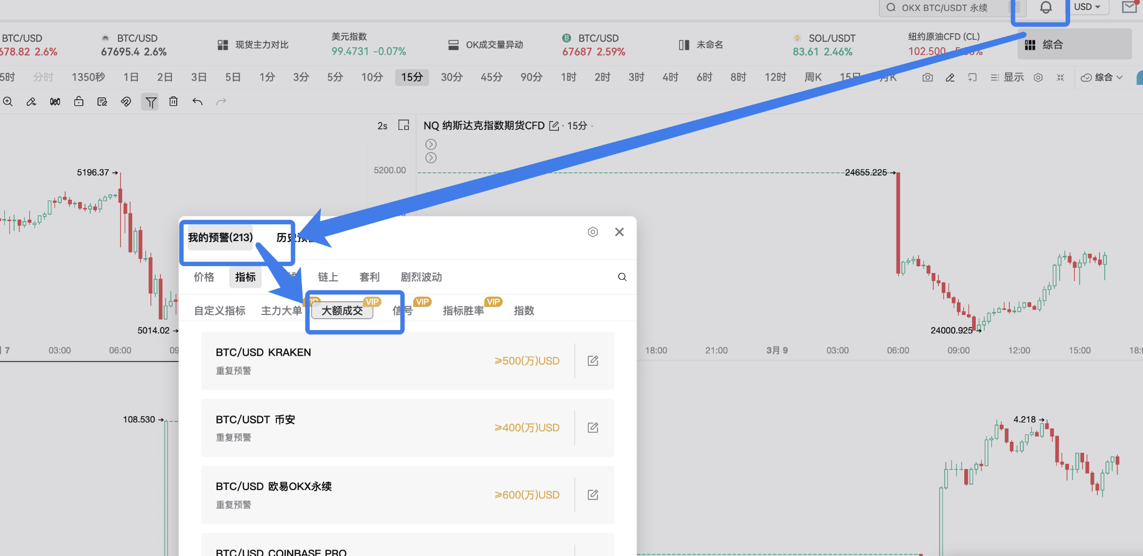The width and height of the screenshot is (1143, 556).
Task: Switch to the 大额成交 tab
Action: tap(342, 311)
